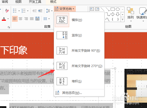The width and height of the screenshot is (147, 108).
Task: Expand the bullet list style dropdown
Action: (19, 11)
